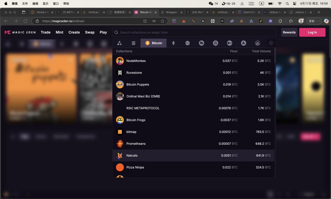Screen dimensions: 331x199
Task: Click the Total Volume column header
Action: coord(261,51)
